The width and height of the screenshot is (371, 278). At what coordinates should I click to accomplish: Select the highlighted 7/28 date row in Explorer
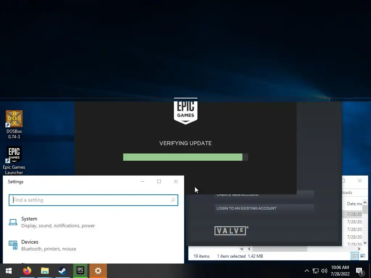(x=353, y=214)
